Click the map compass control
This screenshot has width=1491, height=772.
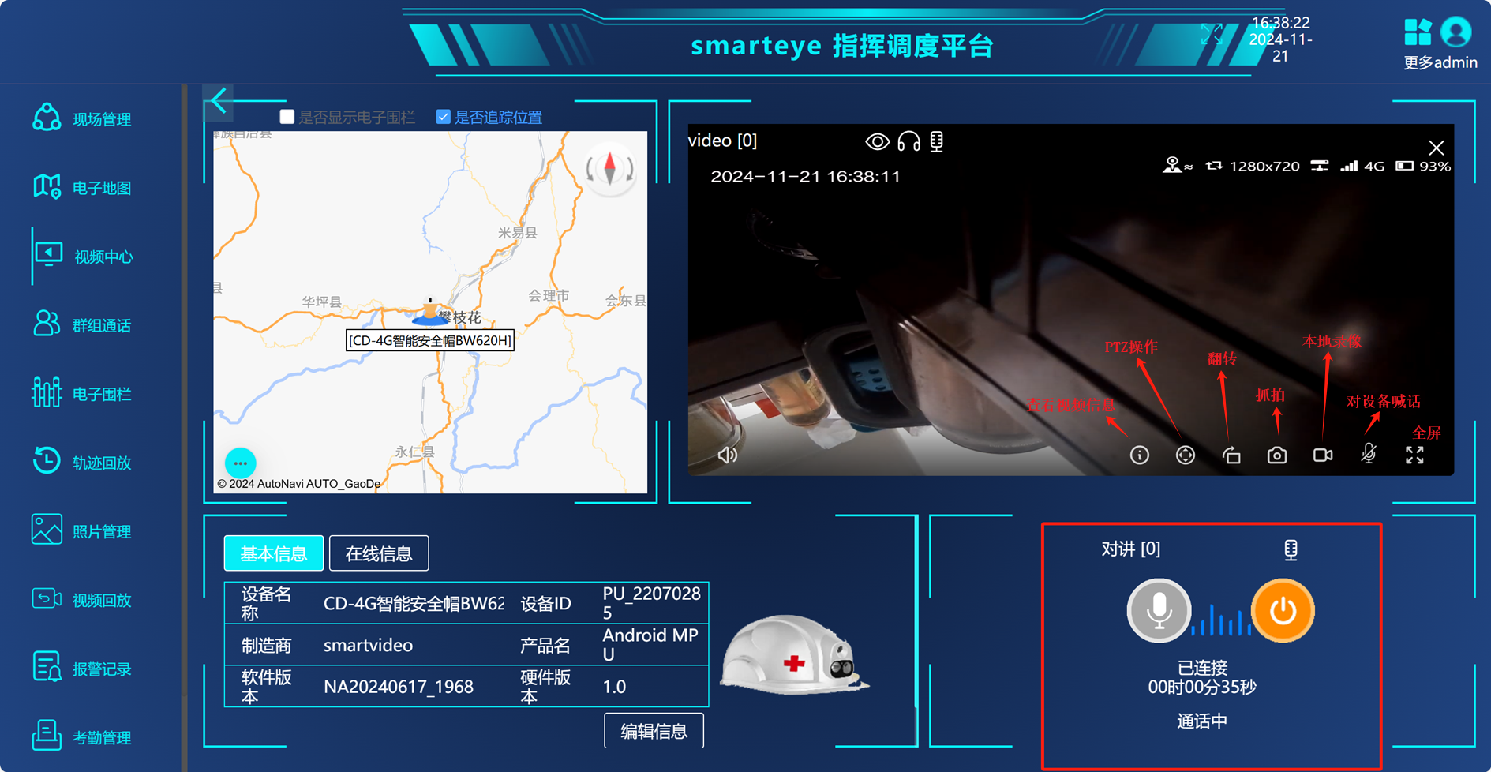610,169
